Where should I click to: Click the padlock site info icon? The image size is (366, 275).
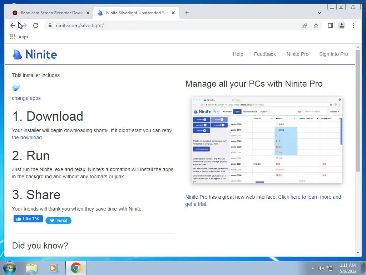coord(50,25)
